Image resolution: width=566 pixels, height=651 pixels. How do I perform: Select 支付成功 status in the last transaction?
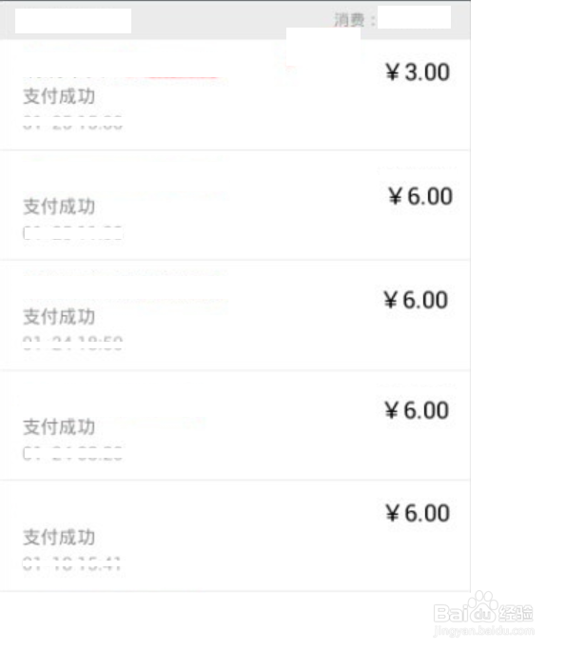click(59, 537)
